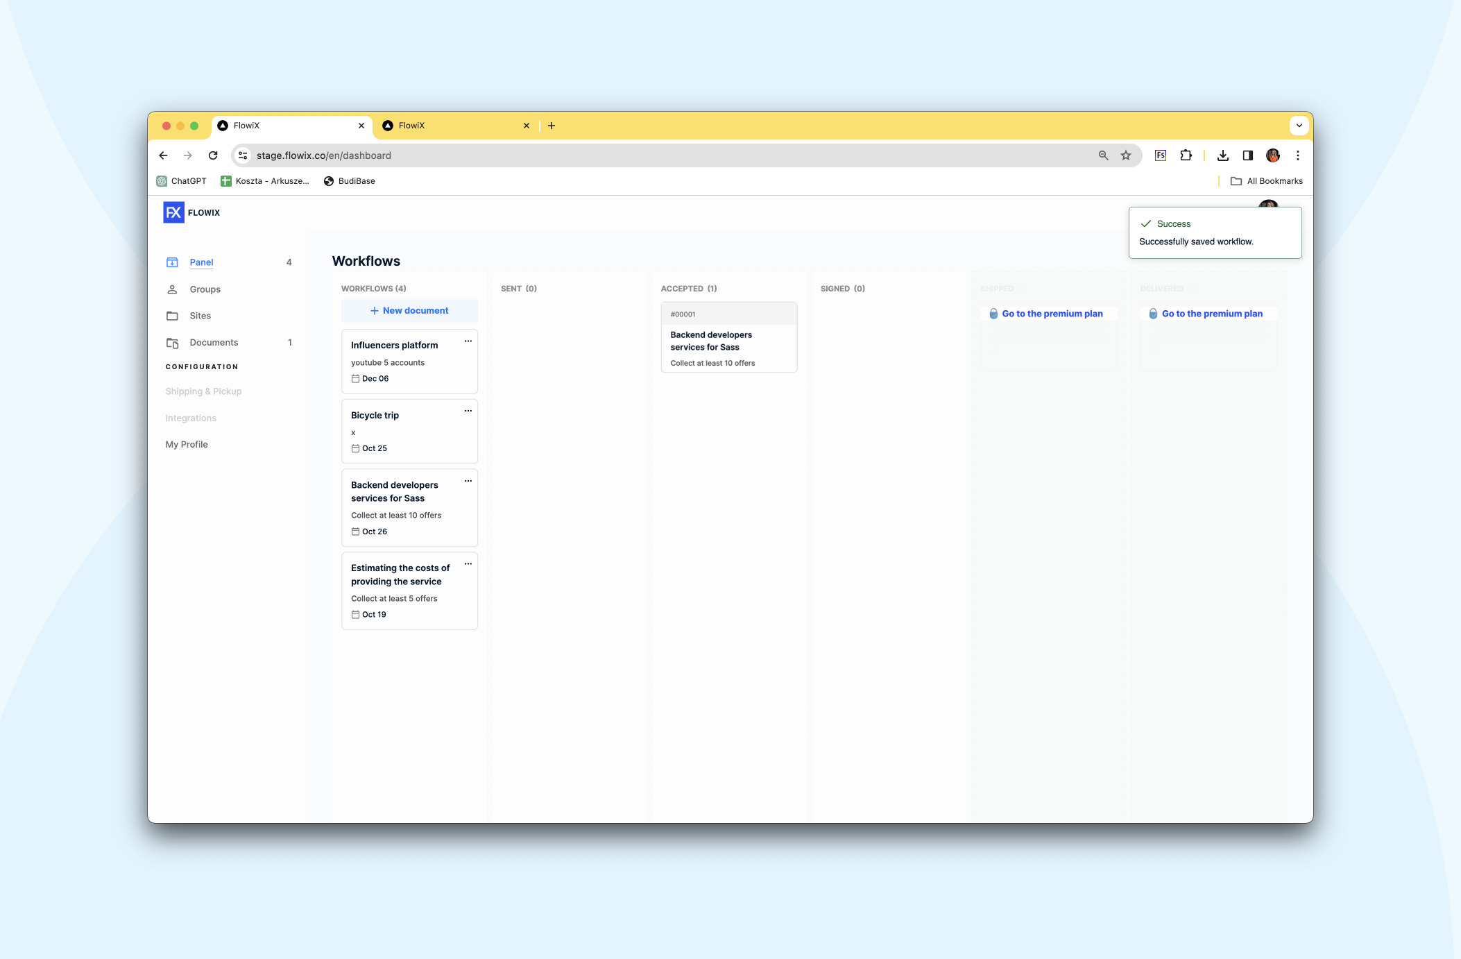Open Documents sidebar icon

(172, 343)
